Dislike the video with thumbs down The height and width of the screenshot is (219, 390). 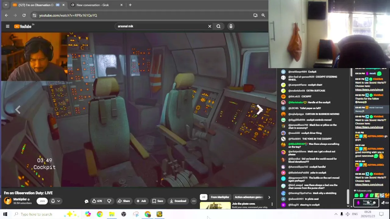(x=109, y=201)
